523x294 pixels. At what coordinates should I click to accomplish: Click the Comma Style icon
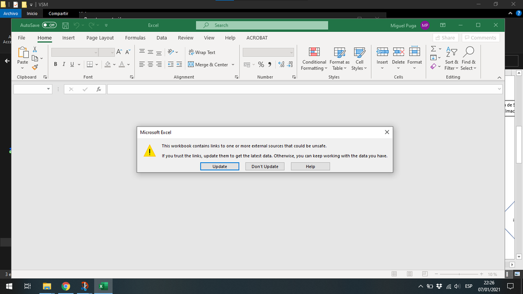point(270,64)
